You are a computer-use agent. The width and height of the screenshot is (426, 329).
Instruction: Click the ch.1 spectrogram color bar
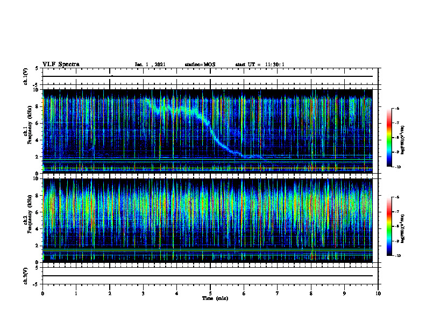tap(389, 138)
